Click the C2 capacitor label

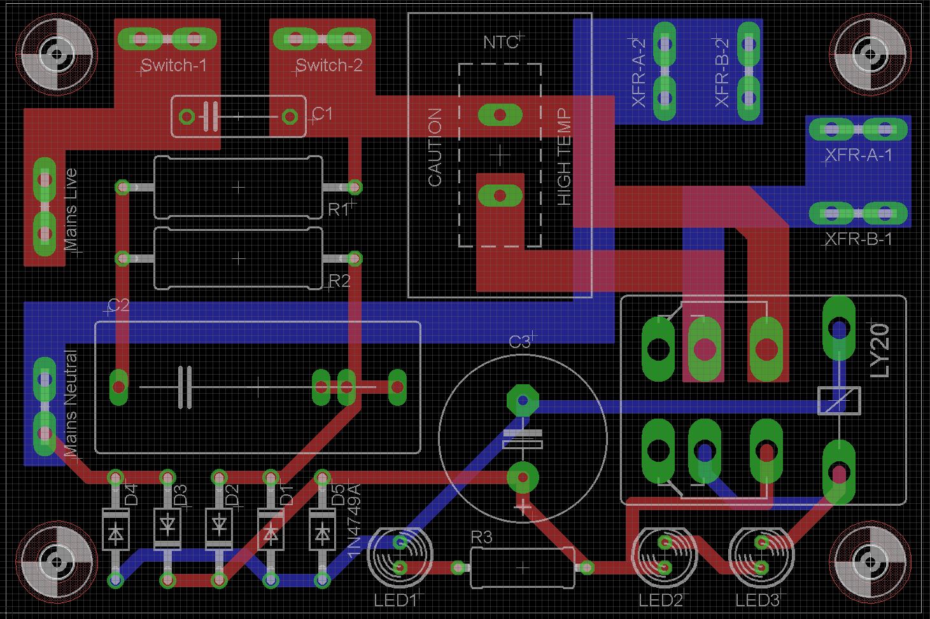pos(118,306)
